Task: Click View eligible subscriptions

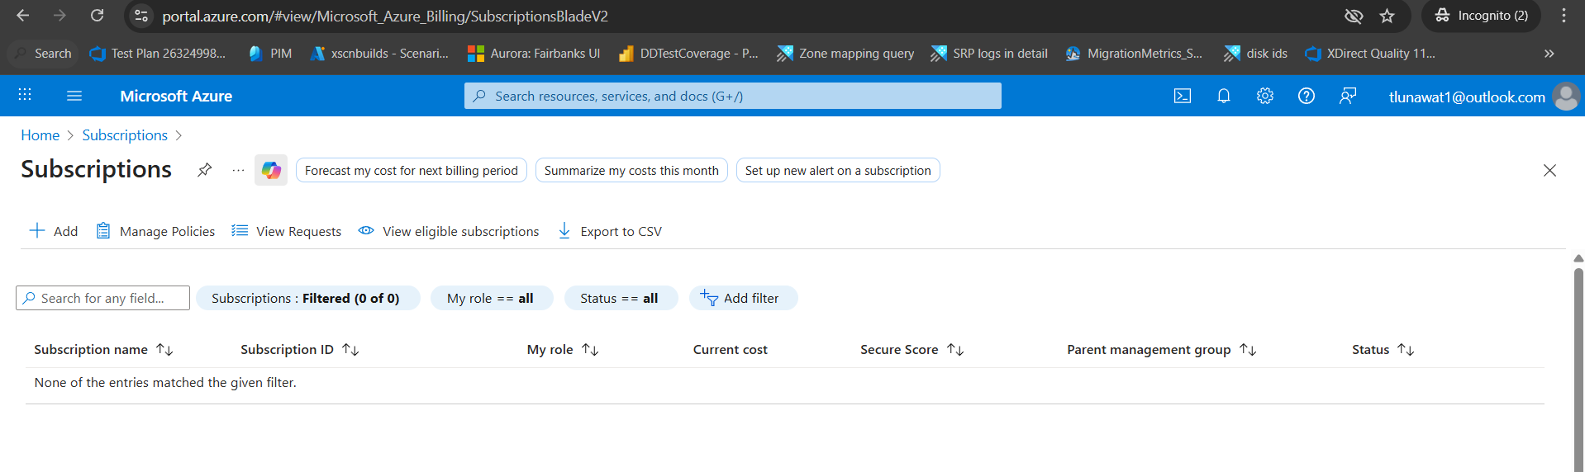Action: [x=449, y=231]
